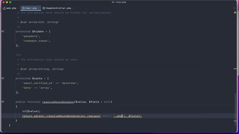Click the 'array' cast value
The image size is (239, 134).
45,88
